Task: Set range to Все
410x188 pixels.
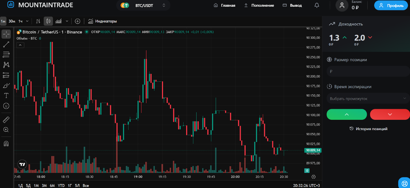Action: (86, 185)
